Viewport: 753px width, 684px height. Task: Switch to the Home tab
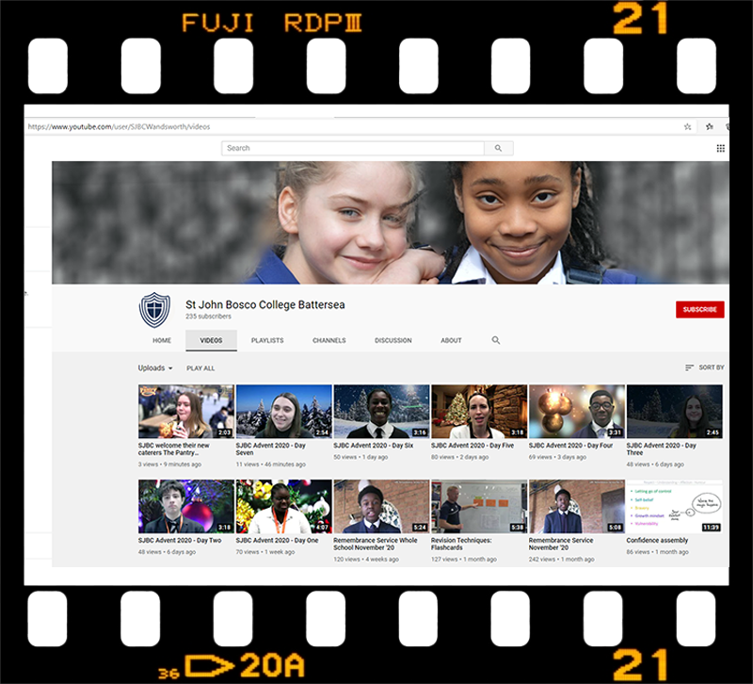coord(162,340)
